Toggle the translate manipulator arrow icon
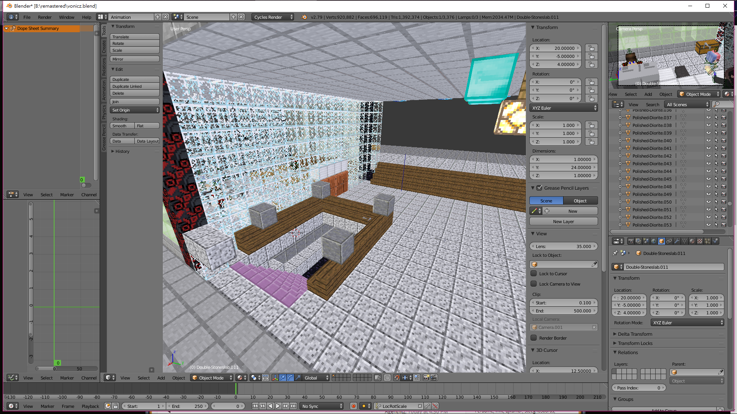 (283, 378)
